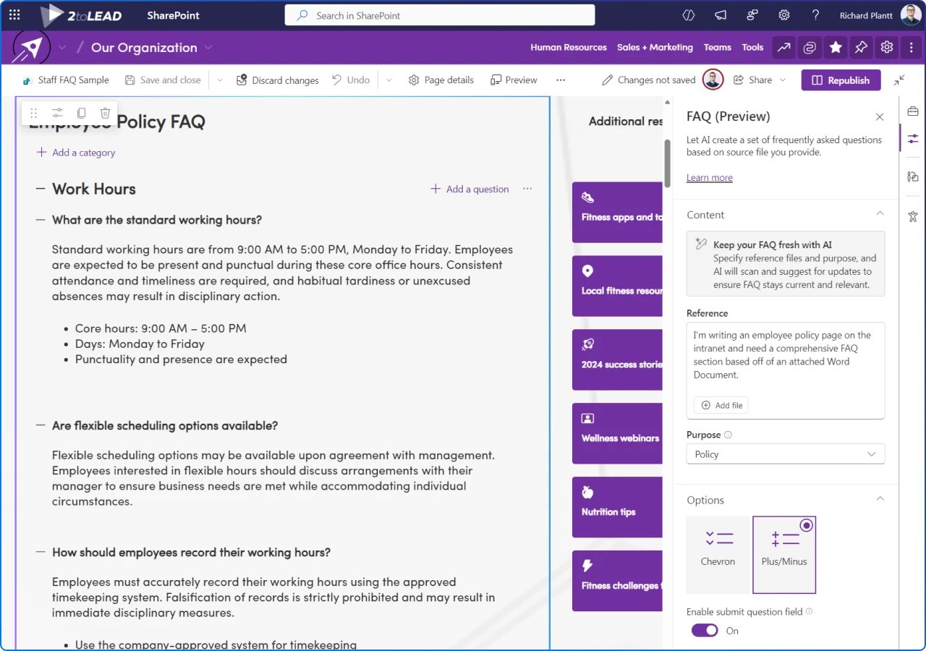This screenshot has height=651, width=926.
Task: Open the top header settings gear
Action: (x=784, y=15)
